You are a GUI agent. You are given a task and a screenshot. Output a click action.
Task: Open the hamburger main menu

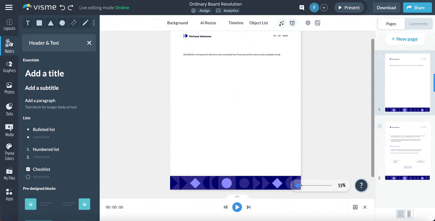tap(9, 8)
